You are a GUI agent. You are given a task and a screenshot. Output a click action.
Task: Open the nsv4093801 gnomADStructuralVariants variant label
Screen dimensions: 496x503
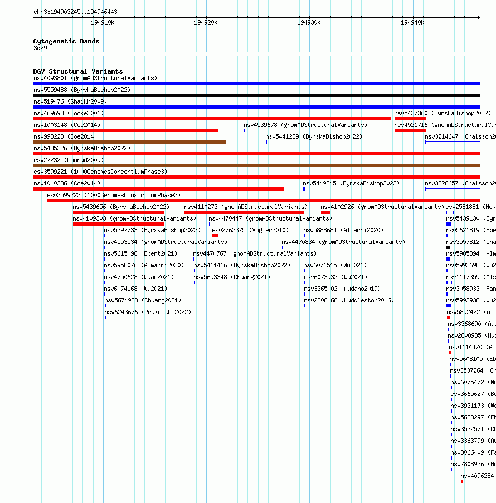(95, 79)
